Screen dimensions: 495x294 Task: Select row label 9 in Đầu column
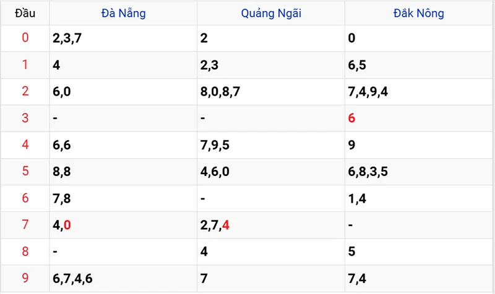tap(25, 279)
